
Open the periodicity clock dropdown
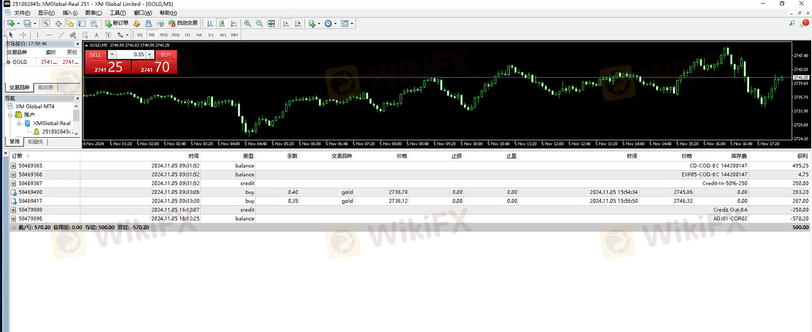(x=331, y=23)
